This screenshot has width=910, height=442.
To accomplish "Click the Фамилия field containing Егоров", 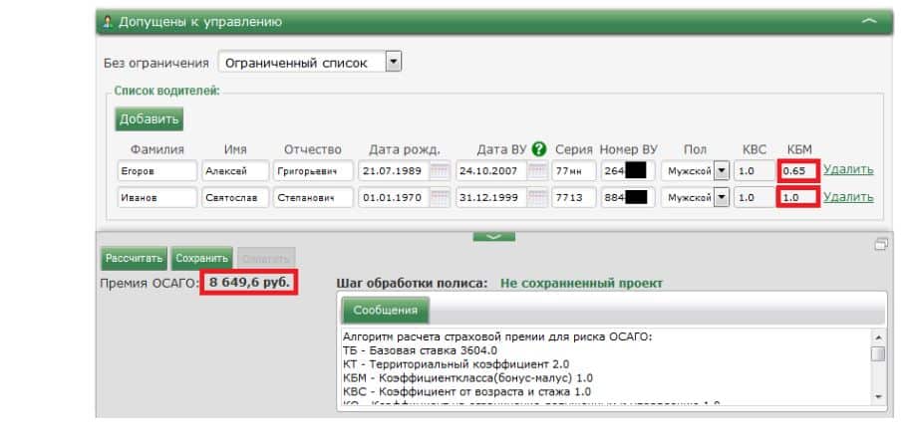I will click(x=157, y=171).
